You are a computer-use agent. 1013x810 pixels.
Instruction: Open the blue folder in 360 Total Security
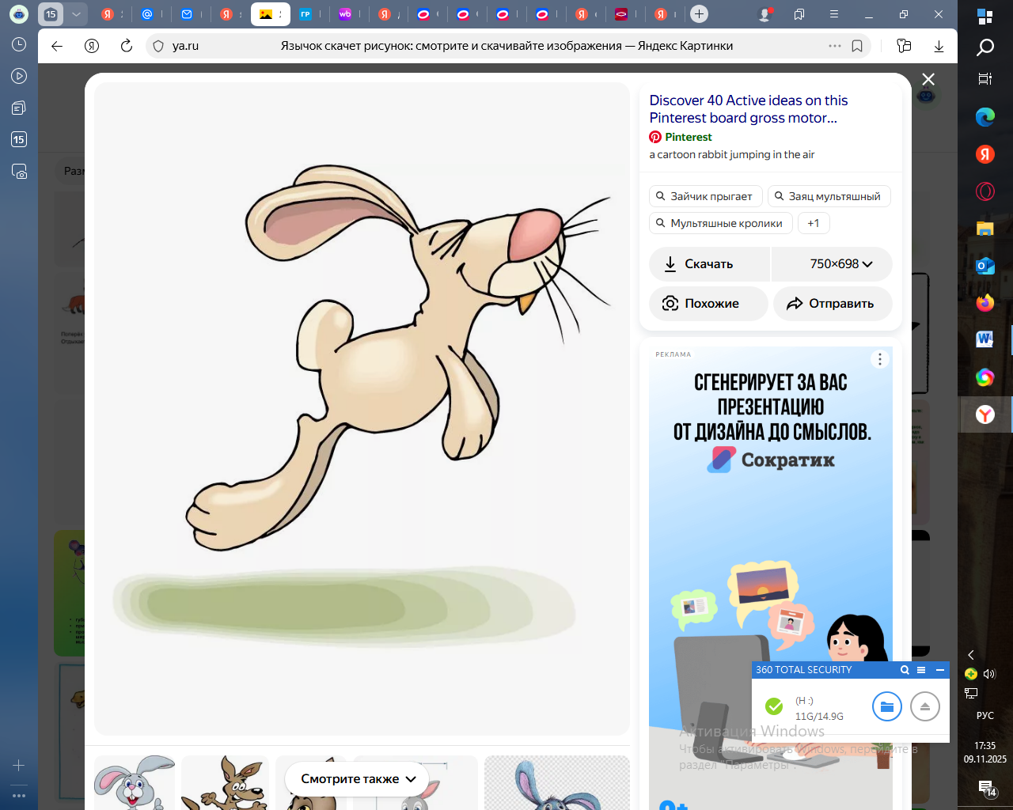point(886,706)
